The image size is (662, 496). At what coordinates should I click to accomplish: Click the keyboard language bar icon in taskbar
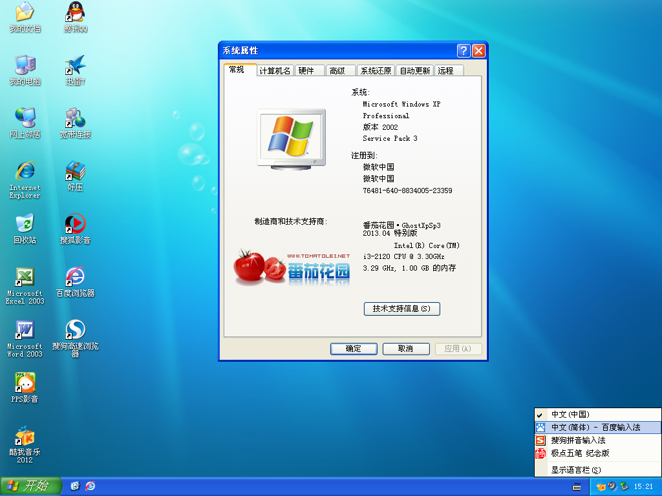(x=576, y=487)
